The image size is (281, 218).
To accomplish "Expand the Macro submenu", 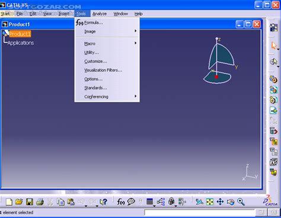I will [107, 43].
